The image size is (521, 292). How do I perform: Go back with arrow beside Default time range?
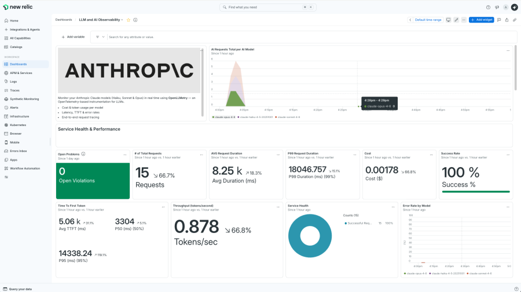point(410,20)
